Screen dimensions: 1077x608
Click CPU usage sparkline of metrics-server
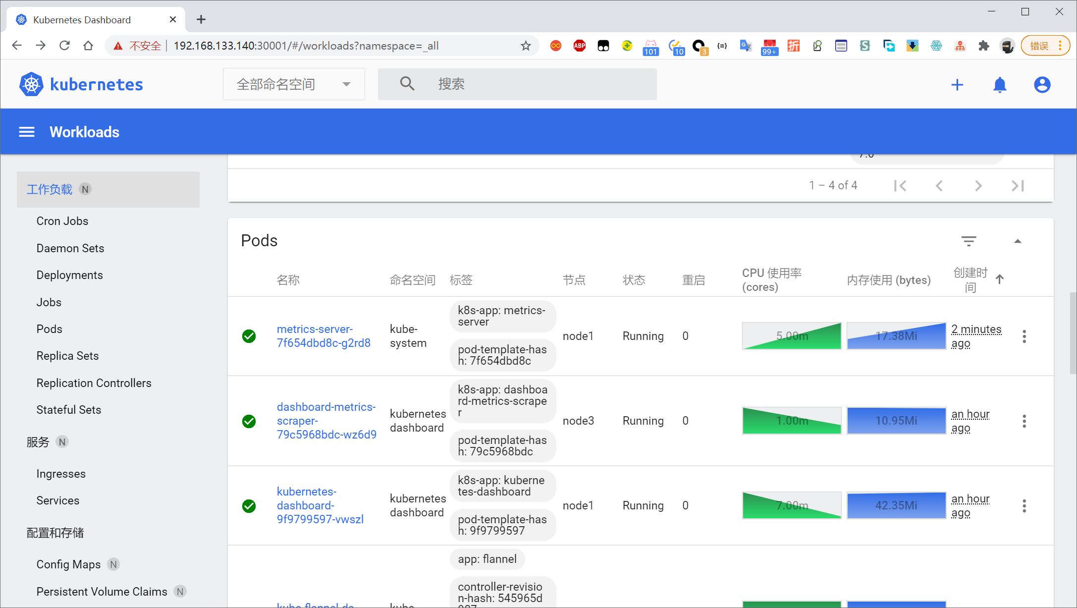point(791,336)
